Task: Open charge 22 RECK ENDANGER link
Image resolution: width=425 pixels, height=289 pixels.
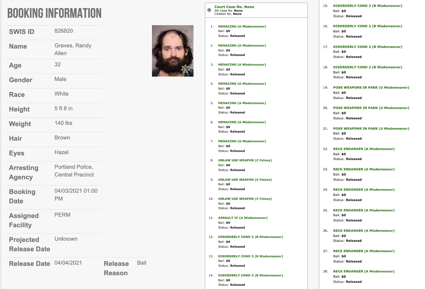Action: tap(364, 149)
